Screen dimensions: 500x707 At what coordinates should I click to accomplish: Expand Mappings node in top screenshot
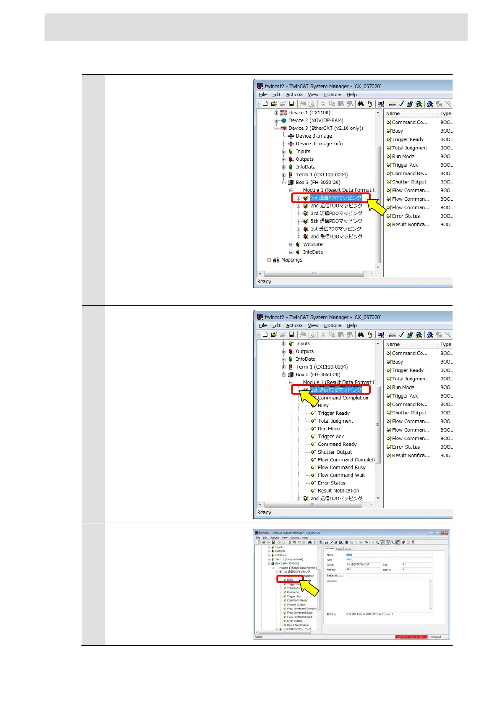click(x=269, y=260)
